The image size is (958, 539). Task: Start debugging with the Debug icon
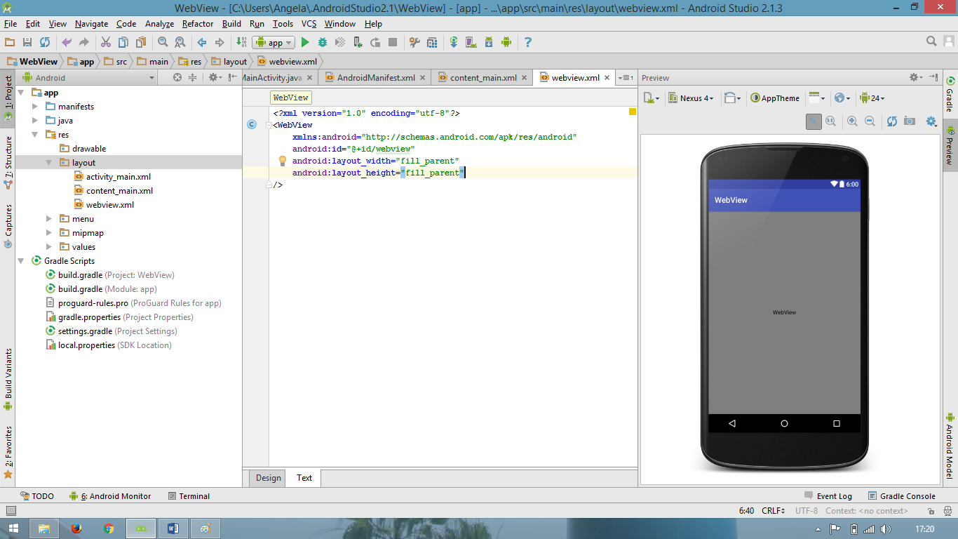pyautogui.click(x=323, y=43)
